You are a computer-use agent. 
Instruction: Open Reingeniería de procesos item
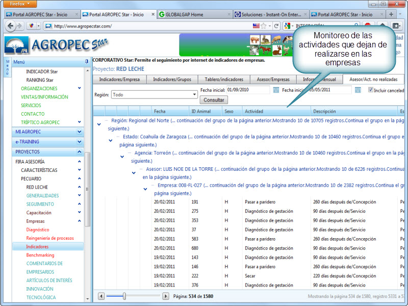coord(50,238)
